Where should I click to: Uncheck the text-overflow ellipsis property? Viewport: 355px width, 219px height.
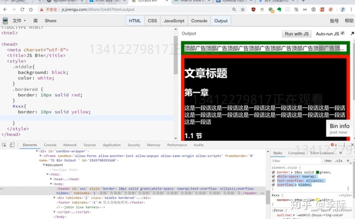click(x=273, y=181)
